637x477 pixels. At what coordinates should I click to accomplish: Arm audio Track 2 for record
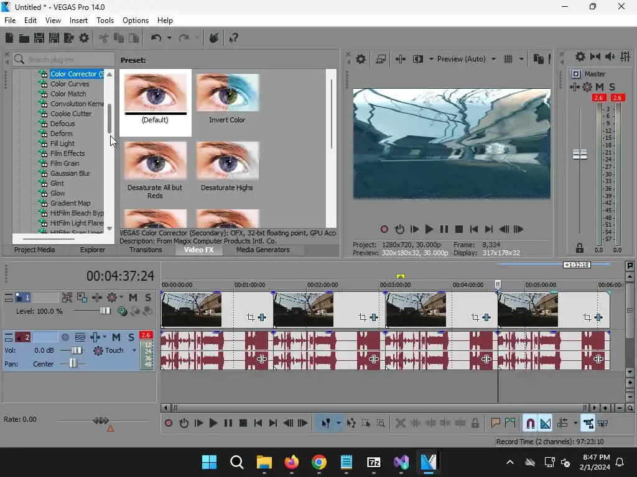point(65,337)
